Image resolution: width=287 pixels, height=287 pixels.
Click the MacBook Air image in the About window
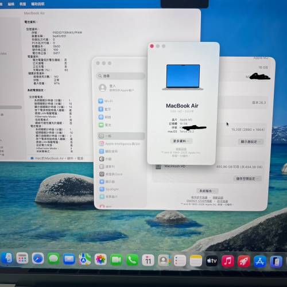pyautogui.click(x=183, y=77)
